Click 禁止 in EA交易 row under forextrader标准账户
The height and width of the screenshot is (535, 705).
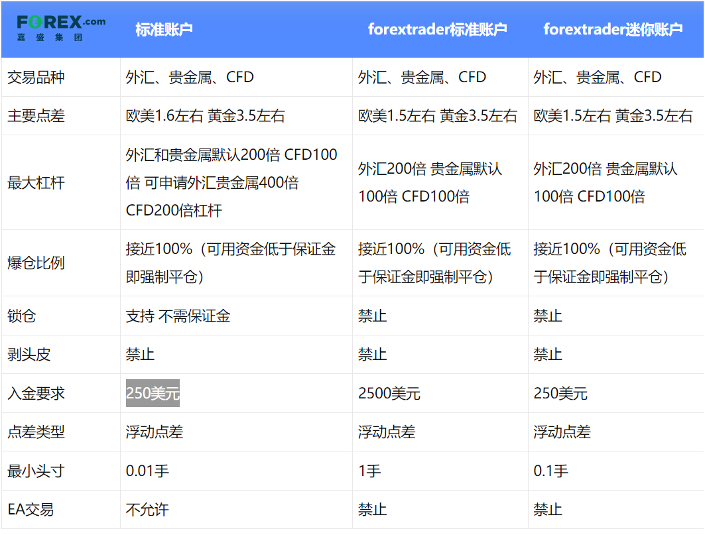[372, 510]
